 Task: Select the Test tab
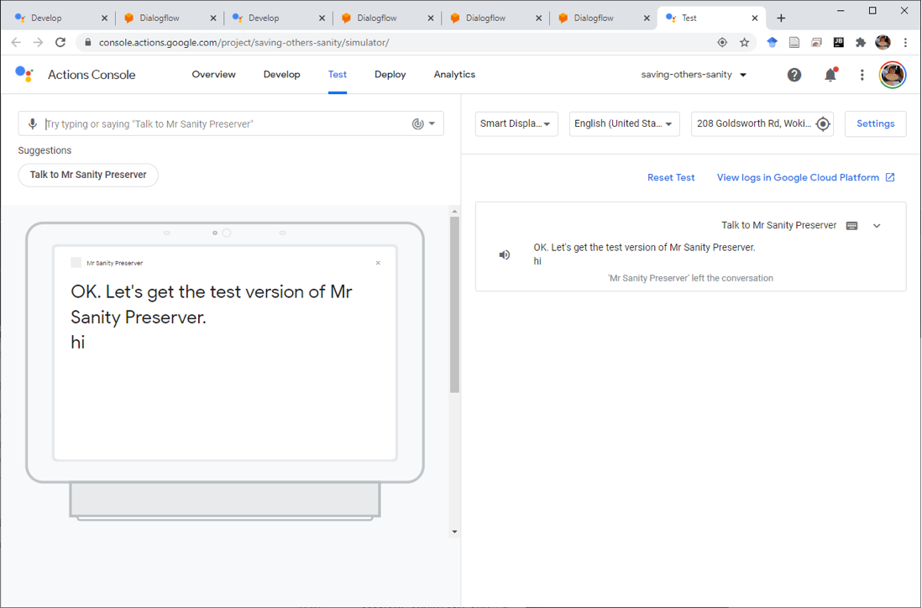[x=338, y=75]
